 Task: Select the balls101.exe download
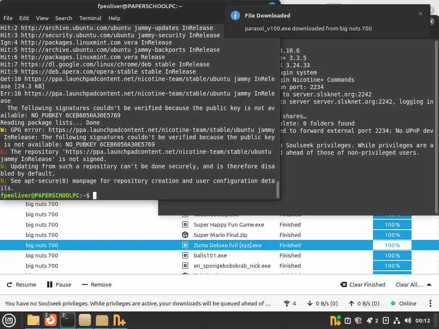tap(210, 255)
